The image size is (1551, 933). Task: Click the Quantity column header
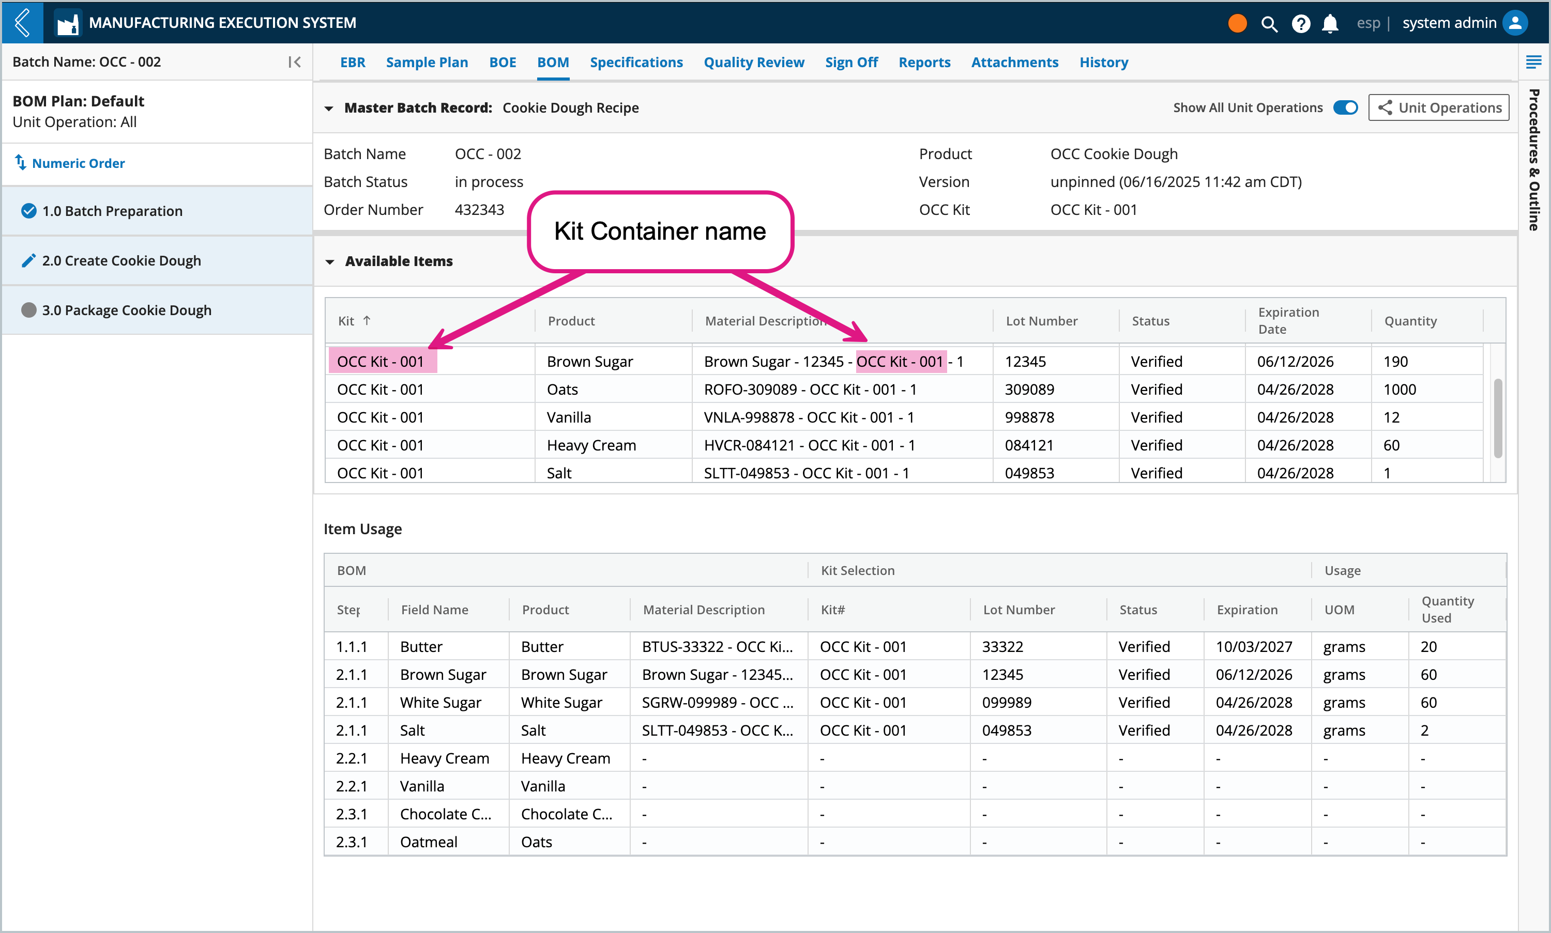pyautogui.click(x=1410, y=321)
